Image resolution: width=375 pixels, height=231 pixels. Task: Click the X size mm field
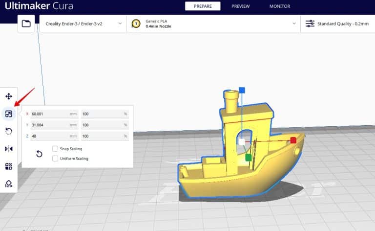coord(54,114)
